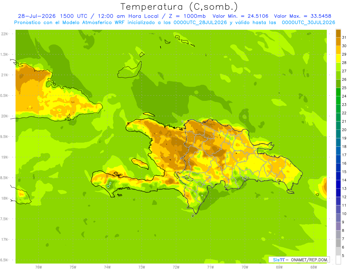Click the colour scale swatch between 17 and 18
352x271 pixels.
pyautogui.click(x=338, y=151)
